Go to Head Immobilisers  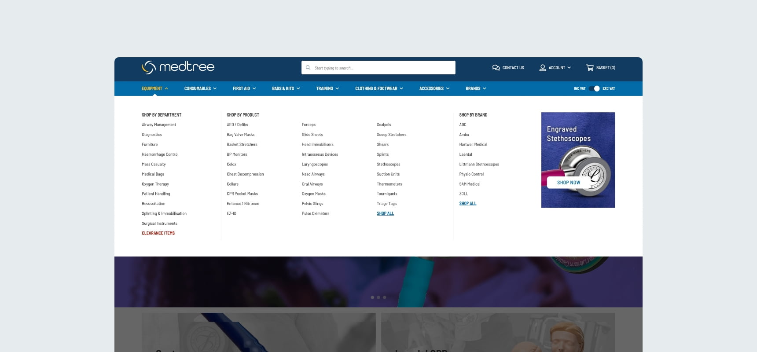(318, 144)
